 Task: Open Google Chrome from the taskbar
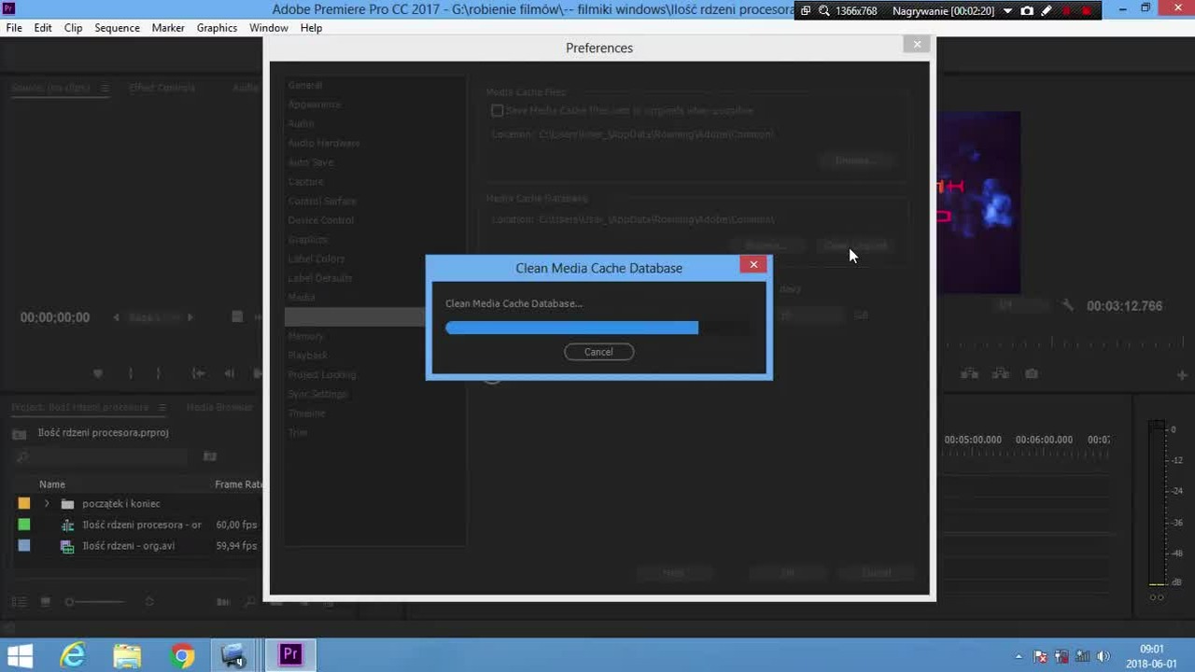tap(183, 655)
